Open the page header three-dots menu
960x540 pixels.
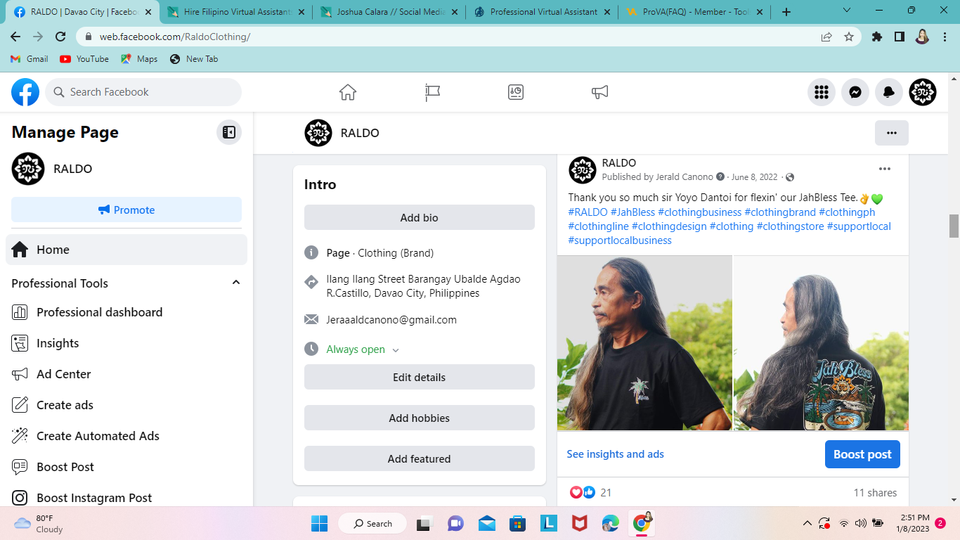tap(892, 133)
